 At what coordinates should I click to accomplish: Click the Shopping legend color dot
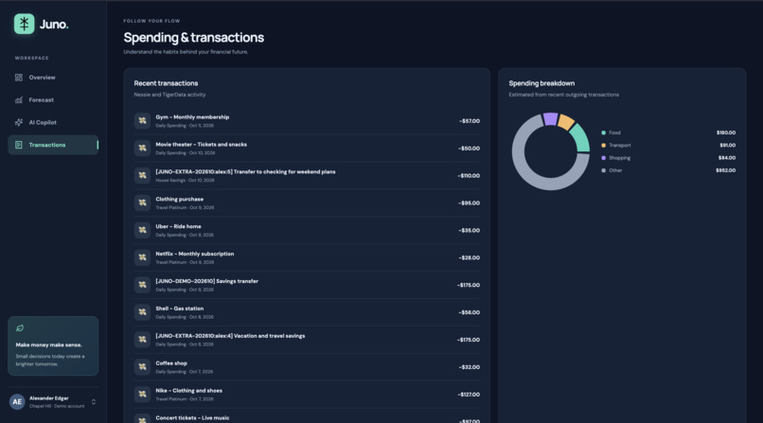coord(603,158)
